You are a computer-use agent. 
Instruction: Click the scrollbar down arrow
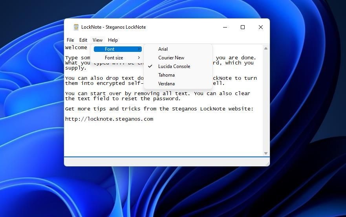point(266,153)
